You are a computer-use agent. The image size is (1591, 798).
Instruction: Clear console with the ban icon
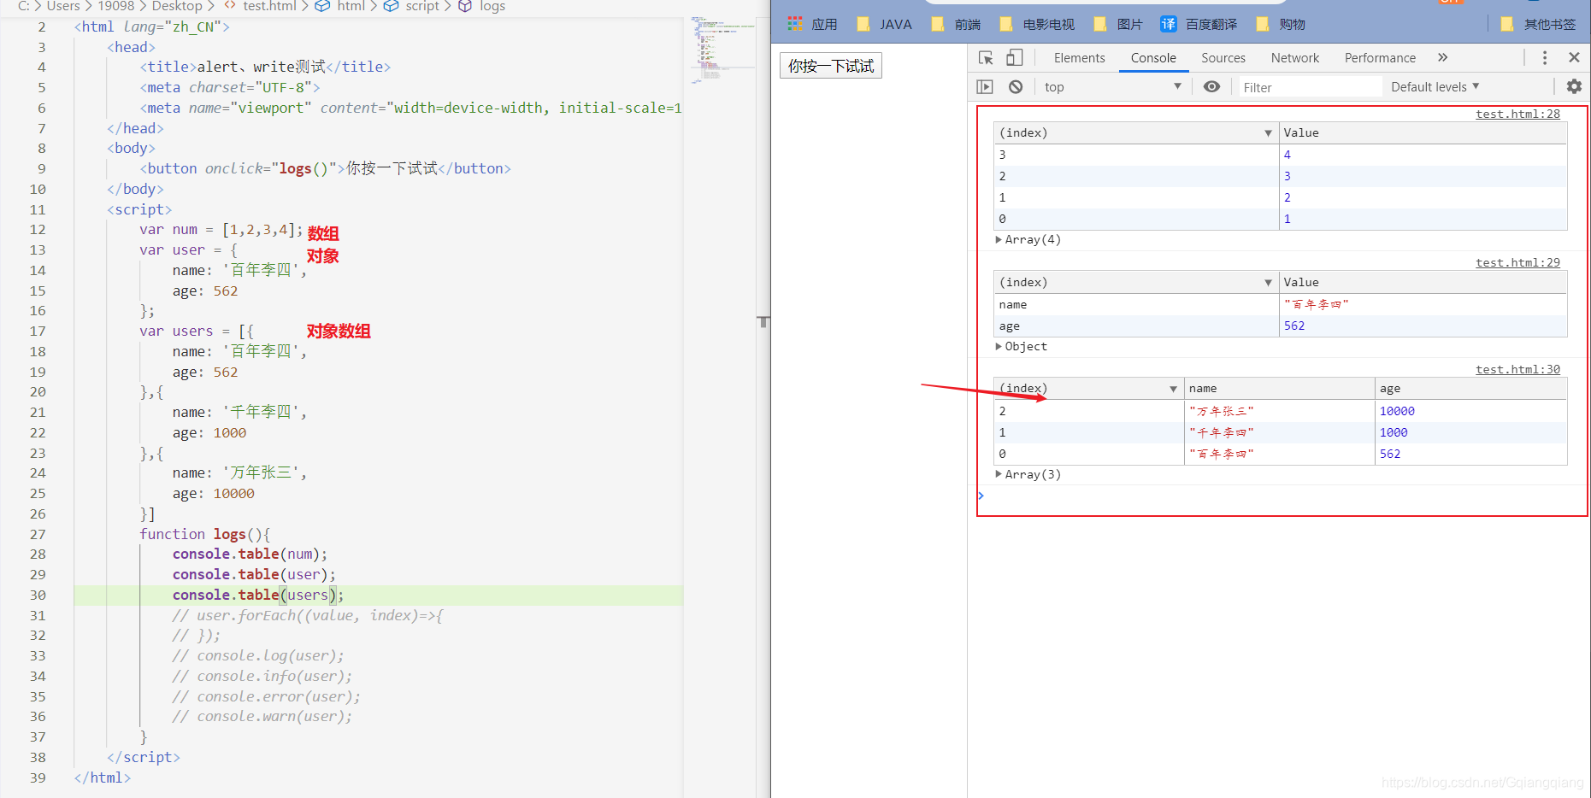[1016, 86]
